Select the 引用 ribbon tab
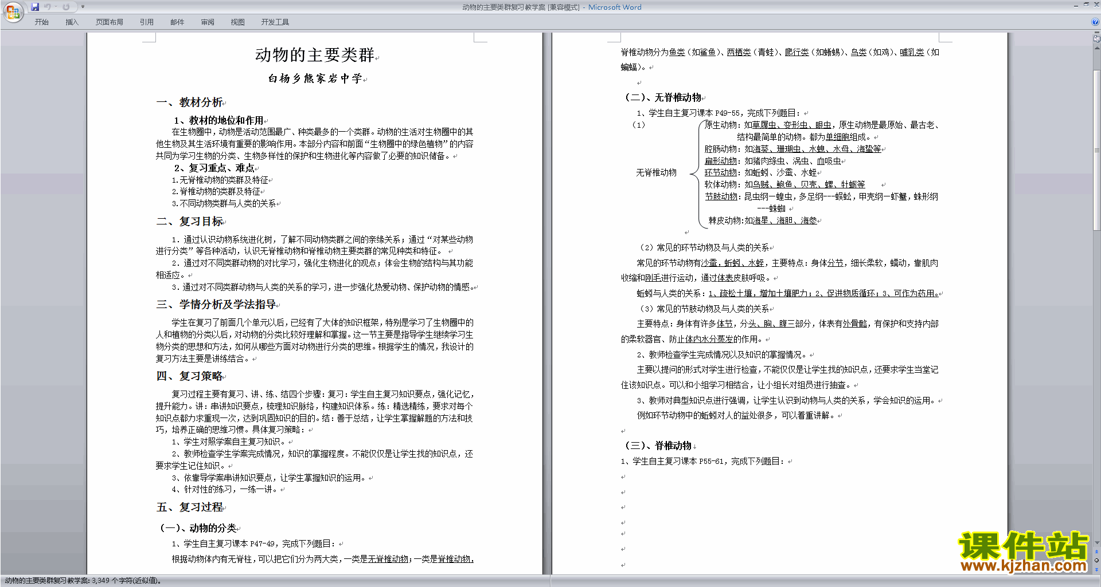The height and width of the screenshot is (587, 1101). (147, 22)
